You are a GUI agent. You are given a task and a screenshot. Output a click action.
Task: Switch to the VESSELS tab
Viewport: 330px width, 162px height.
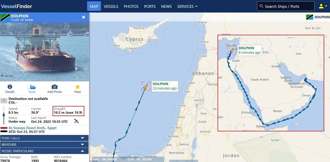(111, 6)
